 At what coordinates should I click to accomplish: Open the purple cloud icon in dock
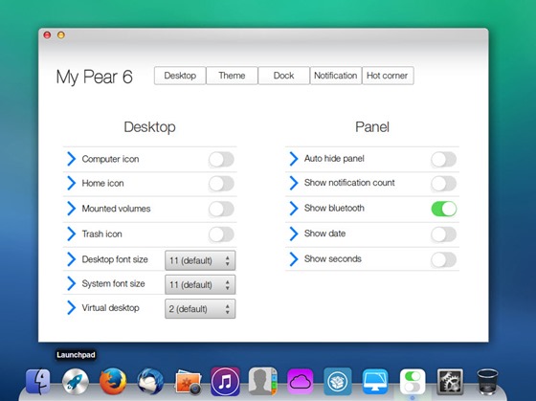[301, 382]
